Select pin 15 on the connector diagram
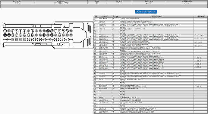Viewport: 208px width, 114px height. pos(59,31)
